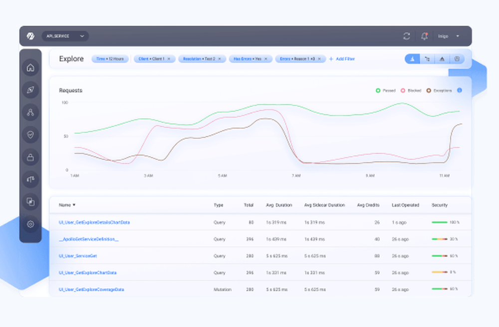The height and width of the screenshot is (327, 499).
Task: Open Settings gear in the sidebar
Action: click(x=30, y=224)
